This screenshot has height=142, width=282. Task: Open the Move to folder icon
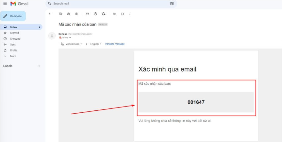114,14
